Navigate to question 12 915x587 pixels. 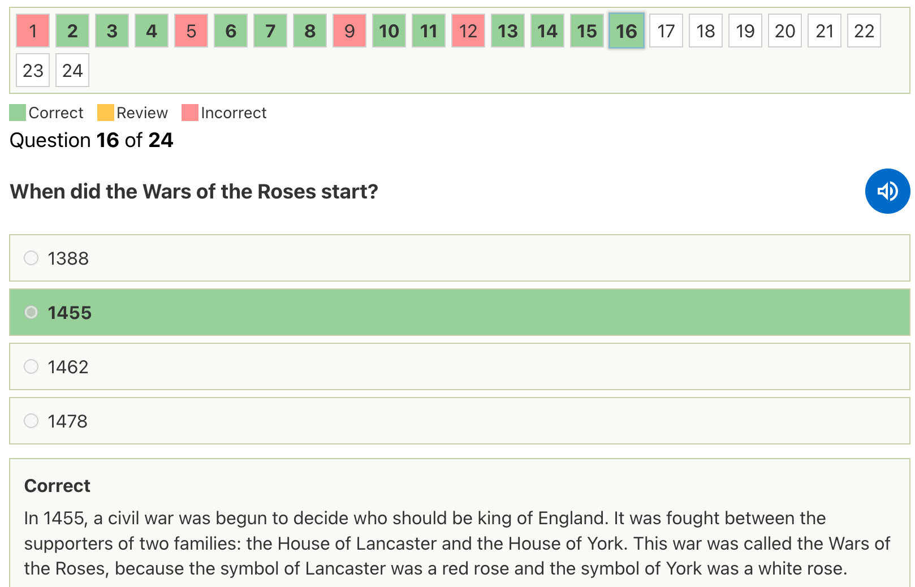click(x=468, y=31)
